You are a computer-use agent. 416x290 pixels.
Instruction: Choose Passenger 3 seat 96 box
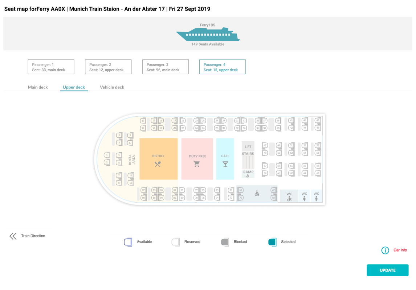(x=166, y=67)
